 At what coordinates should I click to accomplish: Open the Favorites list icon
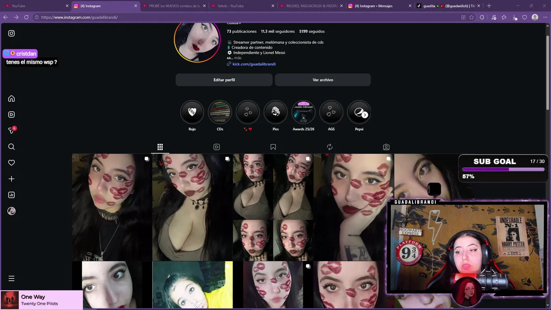click(504, 17)
